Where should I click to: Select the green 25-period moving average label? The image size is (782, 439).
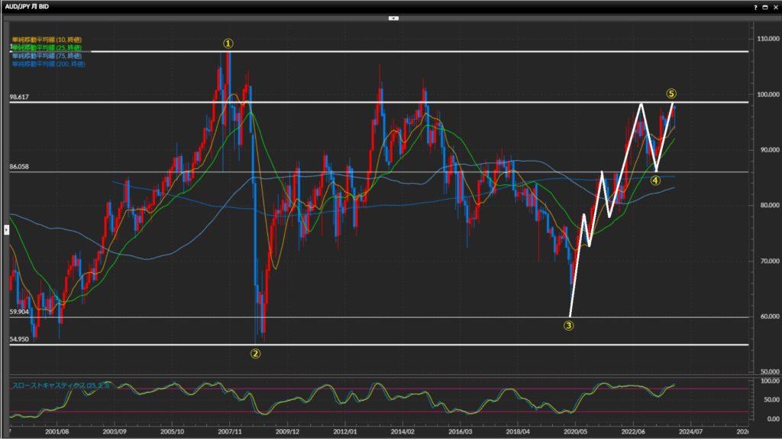pos(46,48)
